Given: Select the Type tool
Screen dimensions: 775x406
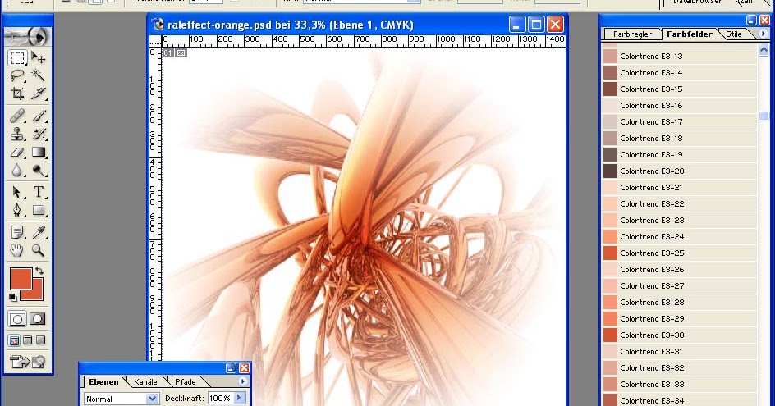Looking at the screenshot, I should (38, 192).
